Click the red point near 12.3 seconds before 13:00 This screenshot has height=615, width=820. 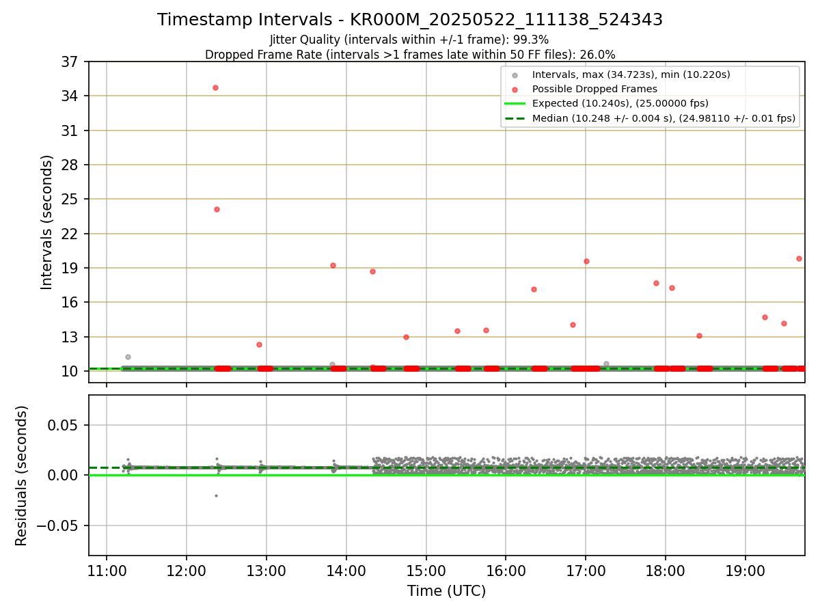(259, 344)
